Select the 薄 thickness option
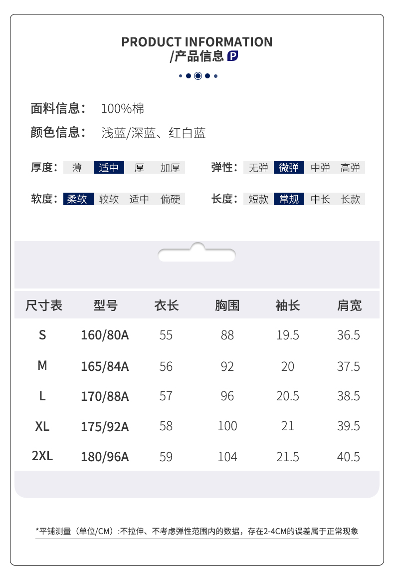This screenshot has width=394, height=582. pyautogui.click(x=77, y=168)
